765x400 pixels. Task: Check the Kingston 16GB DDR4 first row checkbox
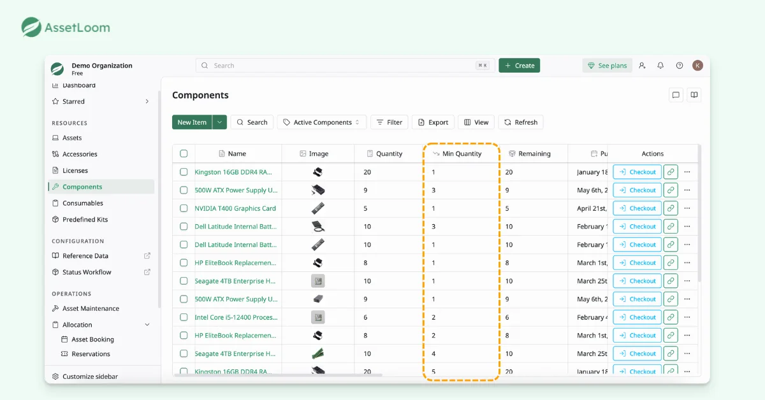click(184, 172)
